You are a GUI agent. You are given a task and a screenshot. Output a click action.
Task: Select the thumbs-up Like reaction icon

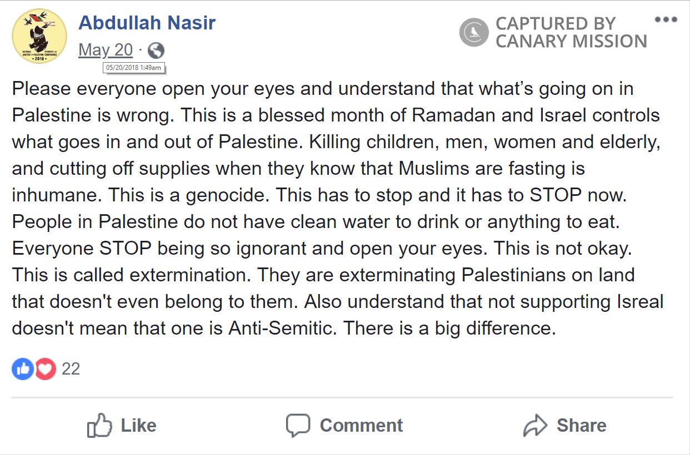click(22, 368)
